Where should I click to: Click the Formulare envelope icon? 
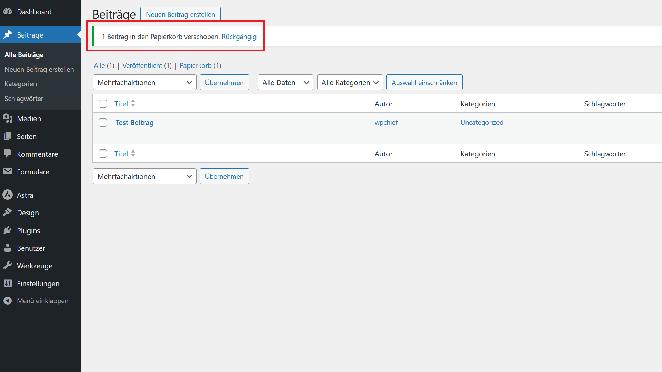(x=8, y=172)
